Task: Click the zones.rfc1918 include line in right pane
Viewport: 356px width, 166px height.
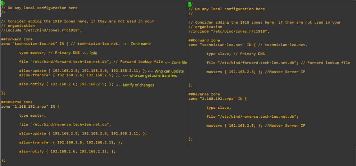Action: coord(228,31)
